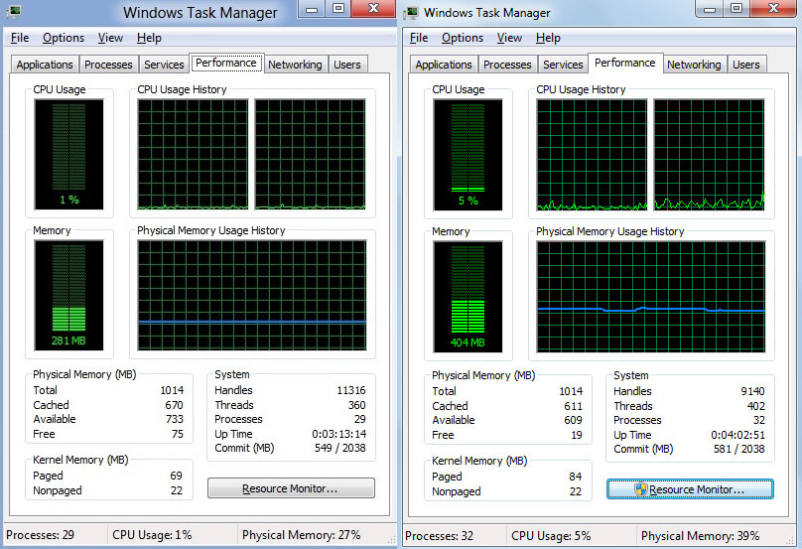Click status bar CPU Usage: 1%
This screenshot has width=802, height=549.
[152, 535]
